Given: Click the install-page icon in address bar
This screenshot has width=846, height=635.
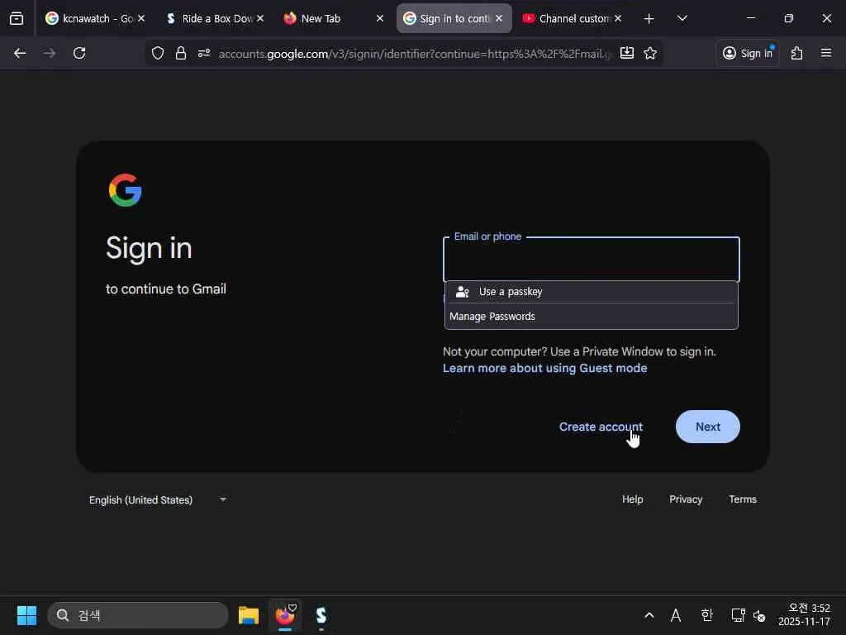Looking at the screenshot, I should (627, 53).
